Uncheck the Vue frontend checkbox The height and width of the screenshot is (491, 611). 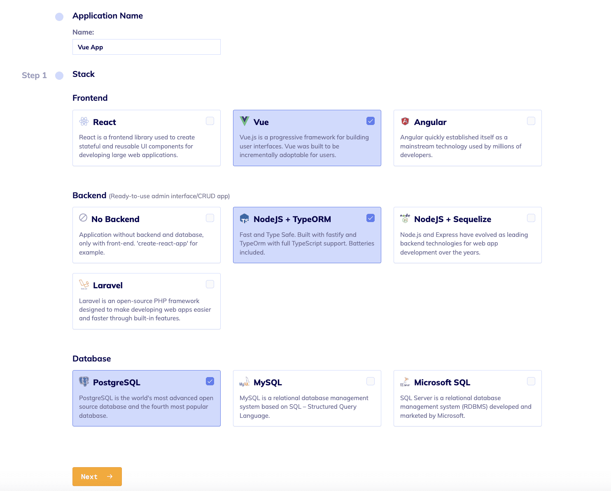pos(371,121)
